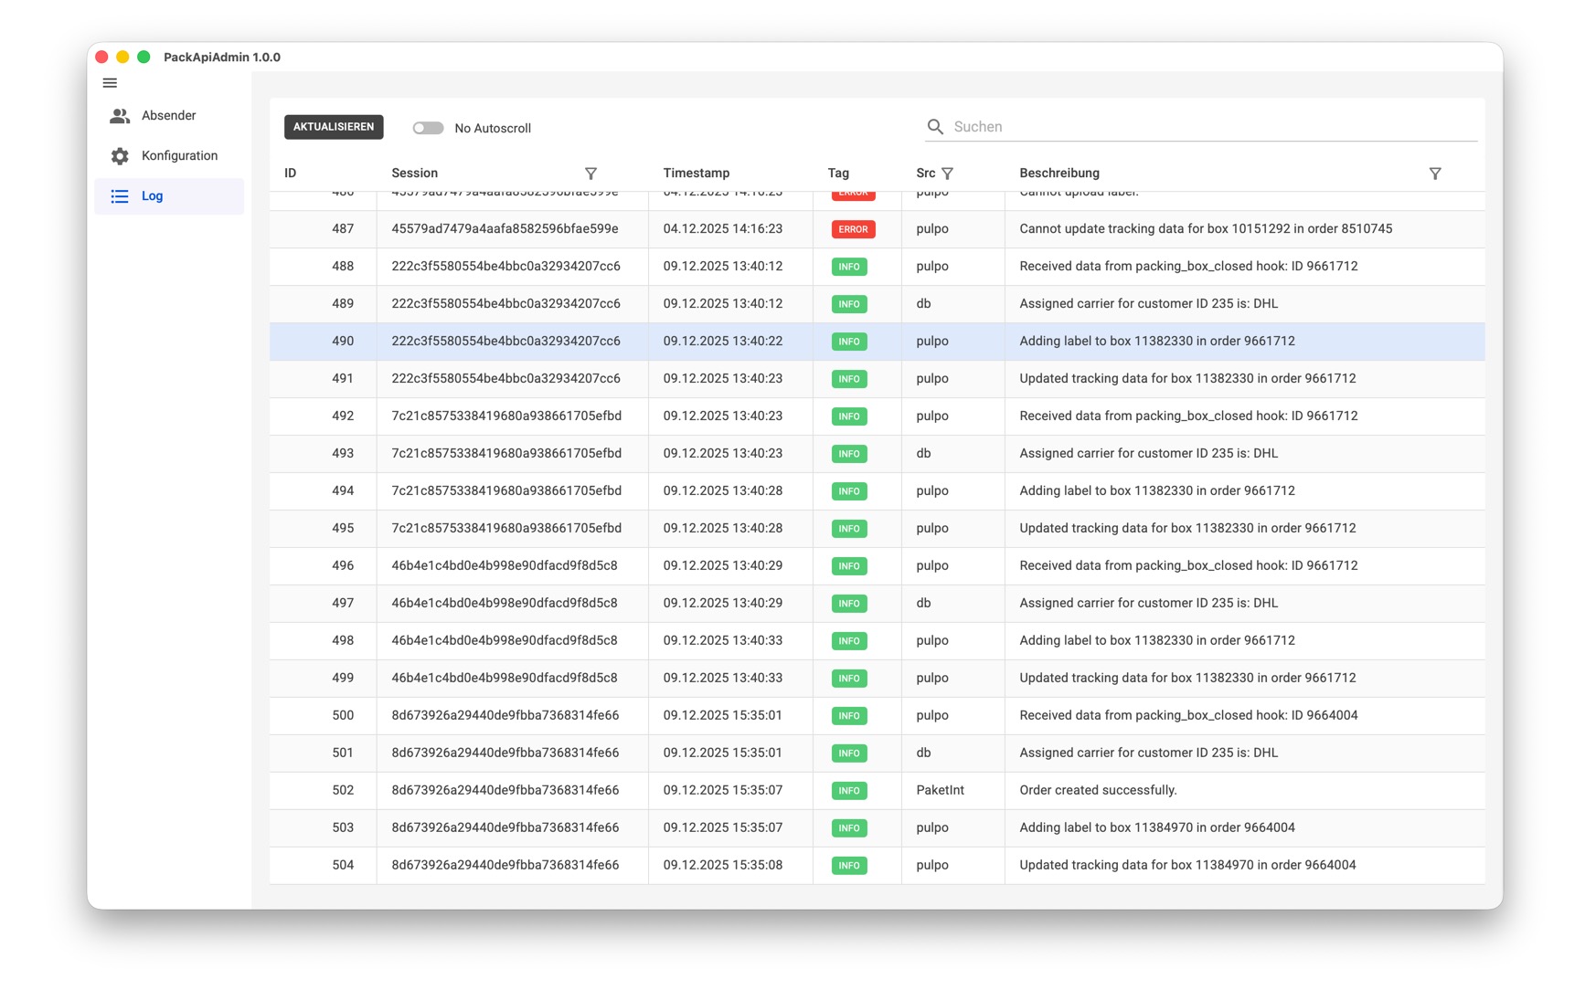This screenshot has height=990, width=1585.
Task: Open the Src column filter
Action: pos(948,174)
